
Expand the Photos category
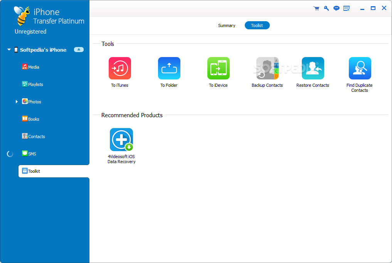pyautogui.click(x=17, y=101)
